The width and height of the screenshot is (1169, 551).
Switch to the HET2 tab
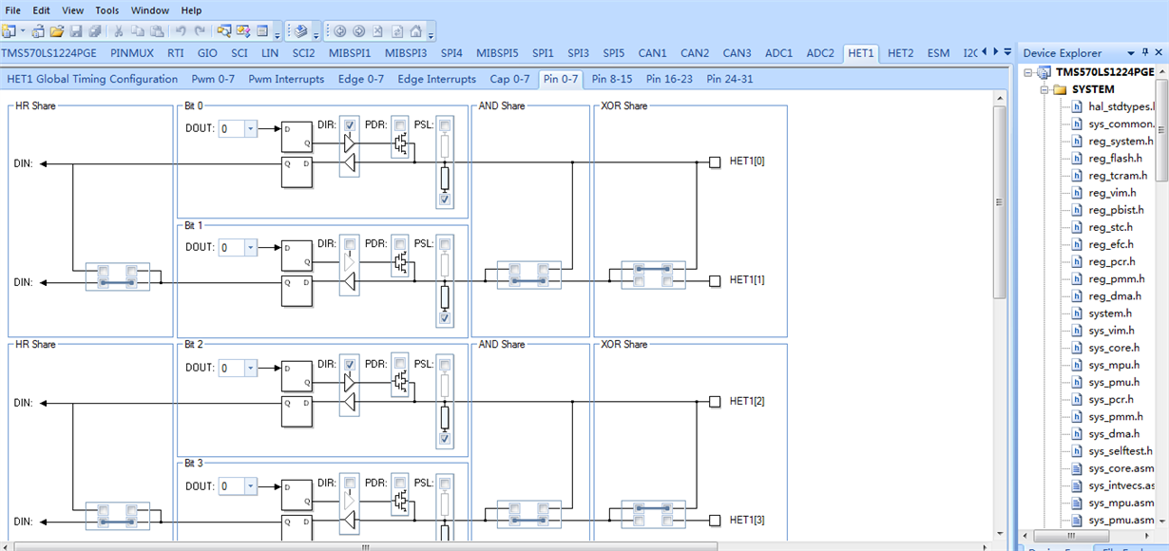[901, 53]
